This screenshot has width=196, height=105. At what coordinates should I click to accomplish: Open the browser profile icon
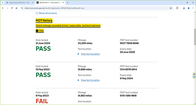pyautogui.click(x=189, y=8)
